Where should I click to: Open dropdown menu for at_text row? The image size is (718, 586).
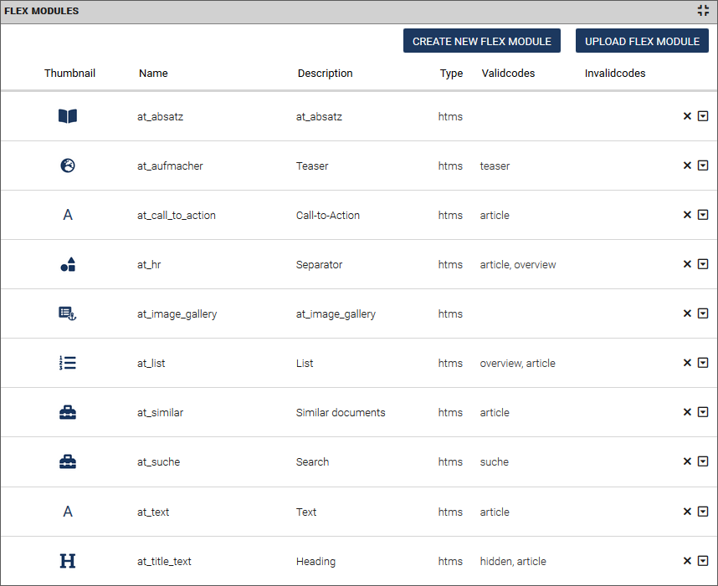pos(703,511)
